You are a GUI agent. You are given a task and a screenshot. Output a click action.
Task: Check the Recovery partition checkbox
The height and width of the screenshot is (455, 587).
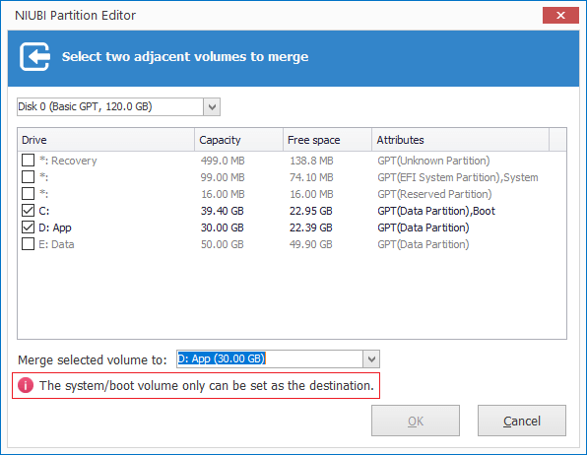(x=29, y=161)
